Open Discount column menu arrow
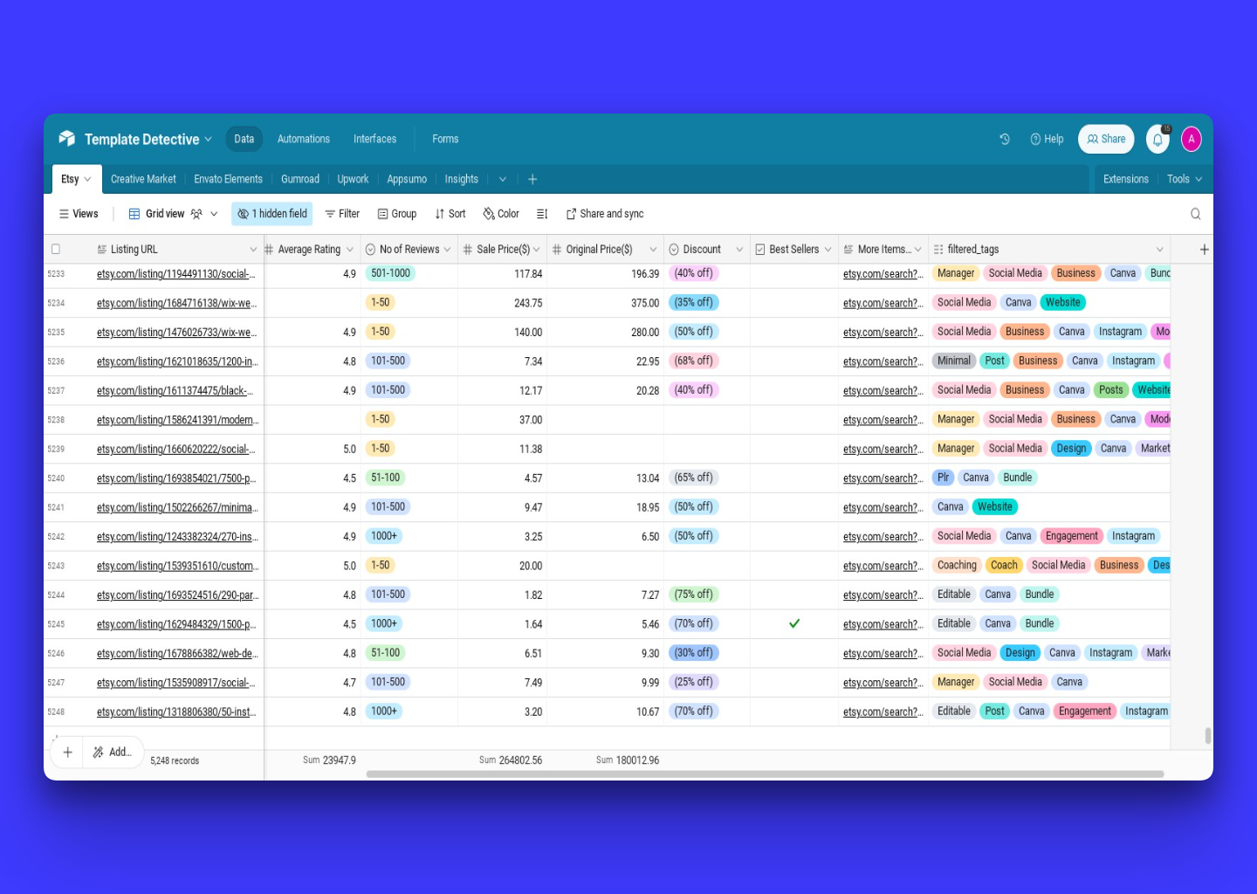This screenshot has width=1257, height=894. pos(739,250)
